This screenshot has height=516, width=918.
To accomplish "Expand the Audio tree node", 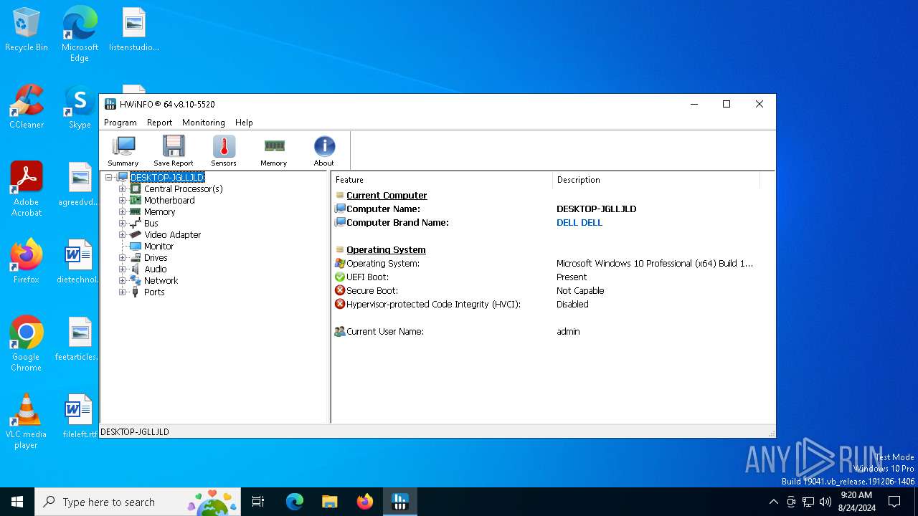I will [122, 269].
